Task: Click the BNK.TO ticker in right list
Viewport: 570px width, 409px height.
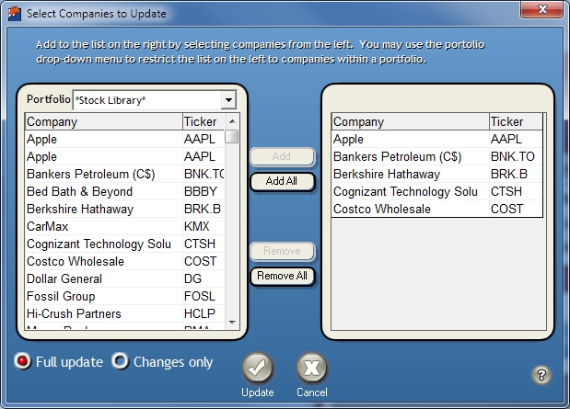Action: pyautogui.click(x=516, y=156)
